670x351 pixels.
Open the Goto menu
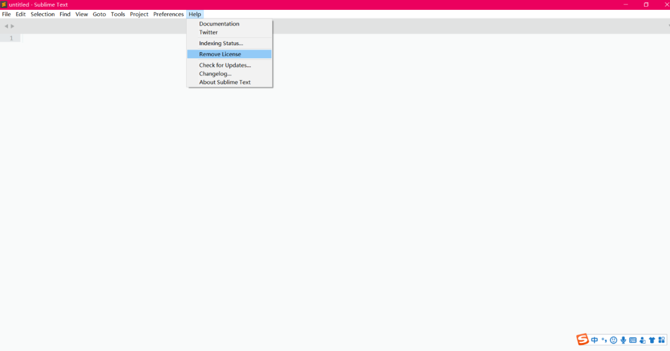99,14
